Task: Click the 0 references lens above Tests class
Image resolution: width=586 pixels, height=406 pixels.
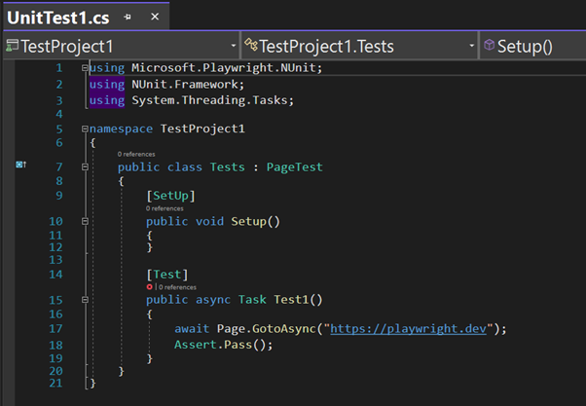Action: [x=136, y=155]
